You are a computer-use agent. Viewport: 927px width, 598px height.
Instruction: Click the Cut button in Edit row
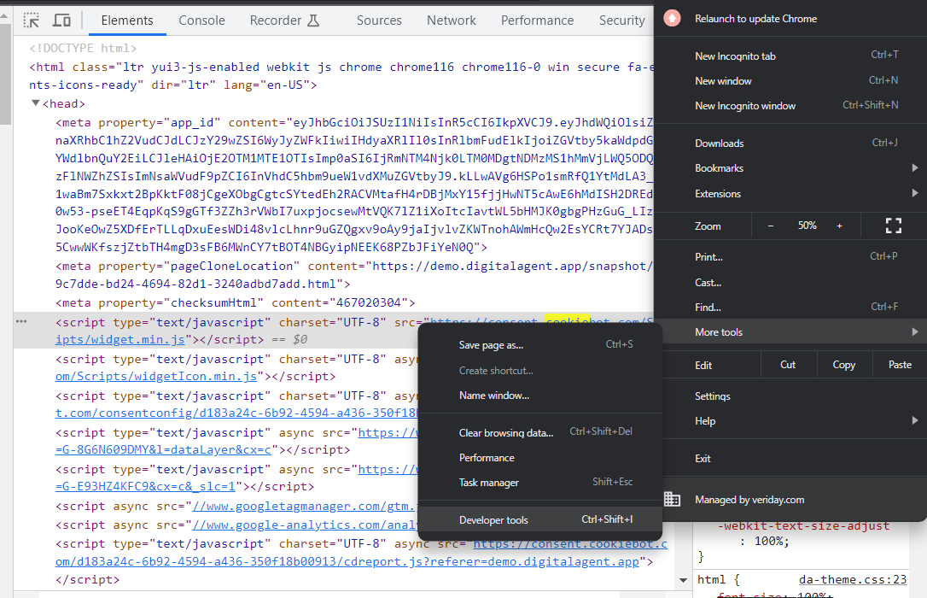(788, 365)
